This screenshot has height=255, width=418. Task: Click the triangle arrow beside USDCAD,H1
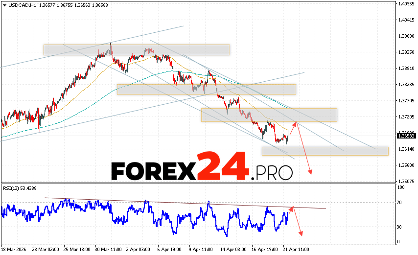click(4, 5)
